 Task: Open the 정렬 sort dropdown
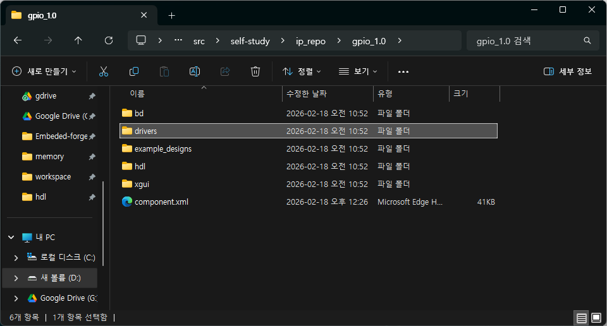[302, 71]
